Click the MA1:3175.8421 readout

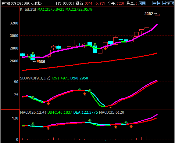(x=51, y=9)
